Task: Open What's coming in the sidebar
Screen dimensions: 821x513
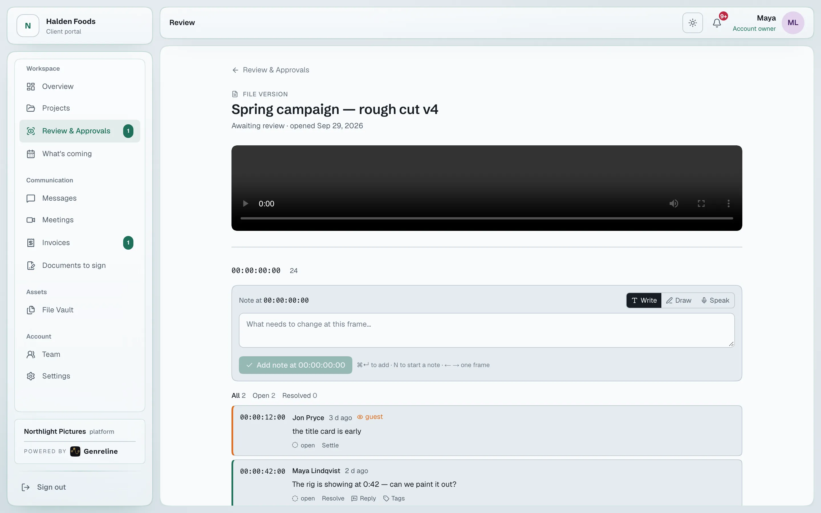Action: 80,154
